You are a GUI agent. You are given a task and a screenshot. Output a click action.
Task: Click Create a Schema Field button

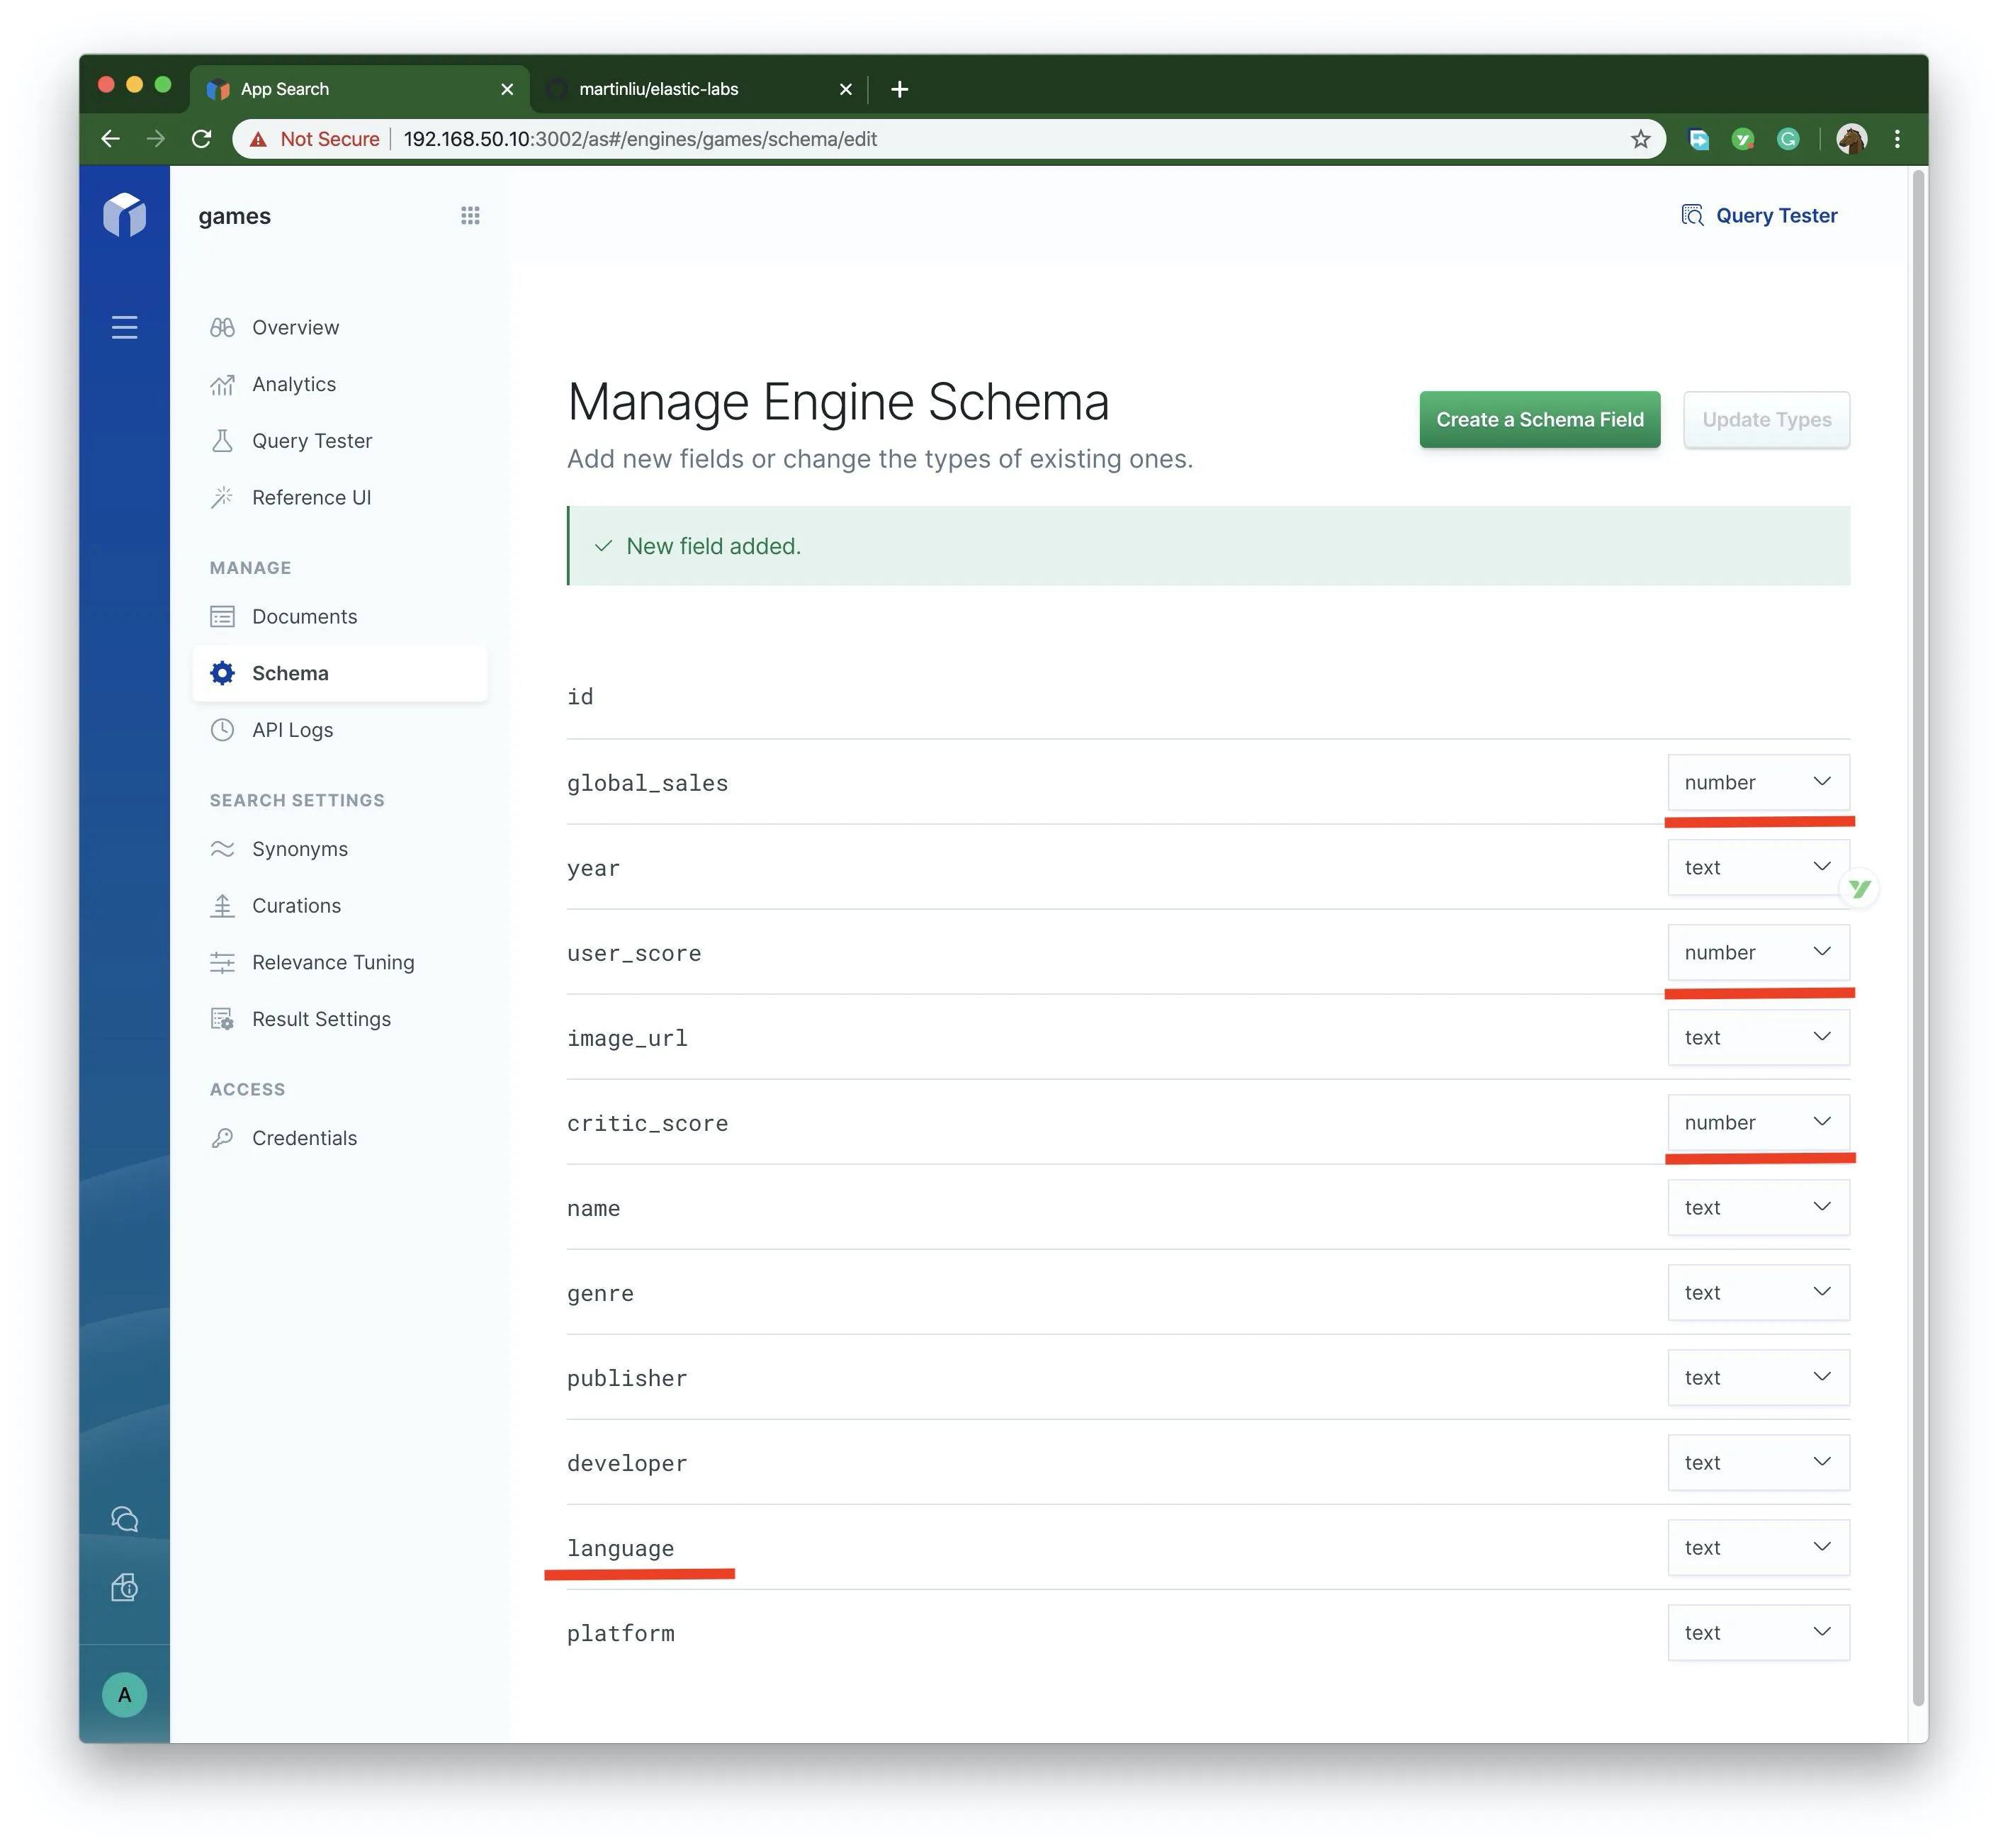point(1539,420)
